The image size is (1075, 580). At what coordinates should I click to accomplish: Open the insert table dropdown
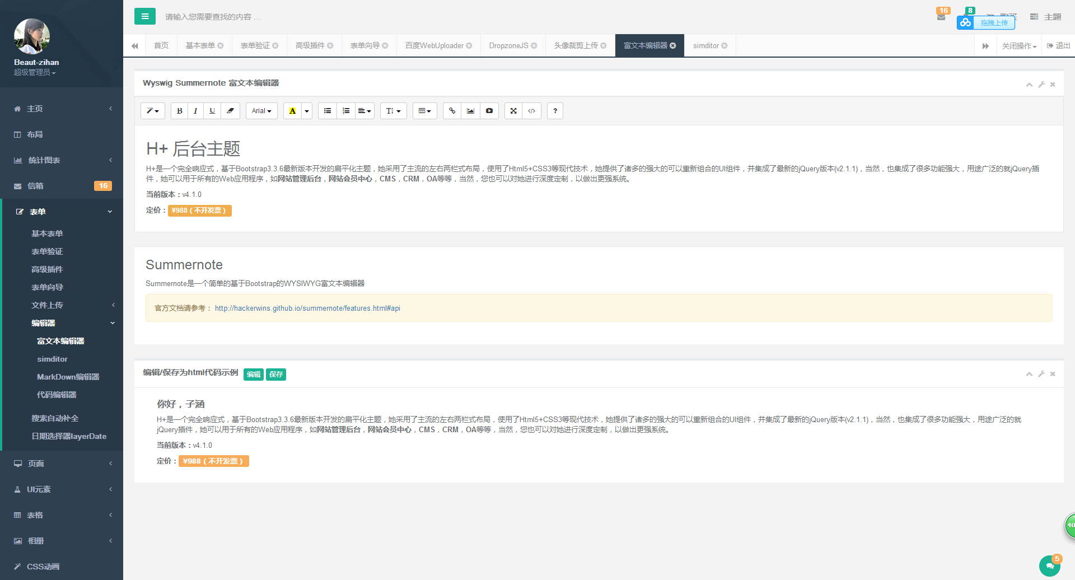point(425,111)
